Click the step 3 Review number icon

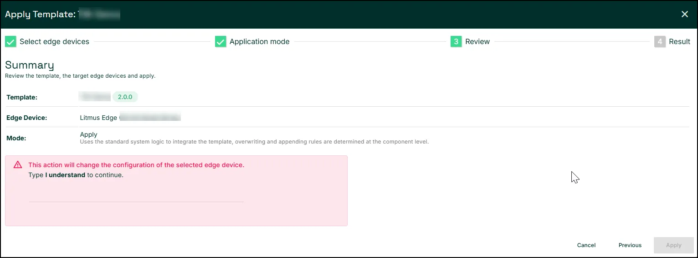(456, 42)
